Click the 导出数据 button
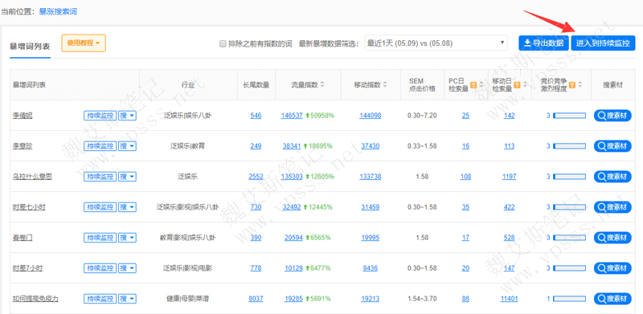 coord(544,43)
